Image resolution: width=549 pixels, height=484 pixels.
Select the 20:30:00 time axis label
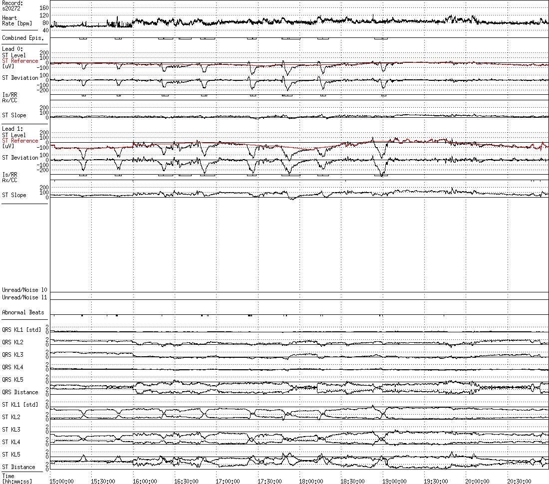click(x=519, y=481)
